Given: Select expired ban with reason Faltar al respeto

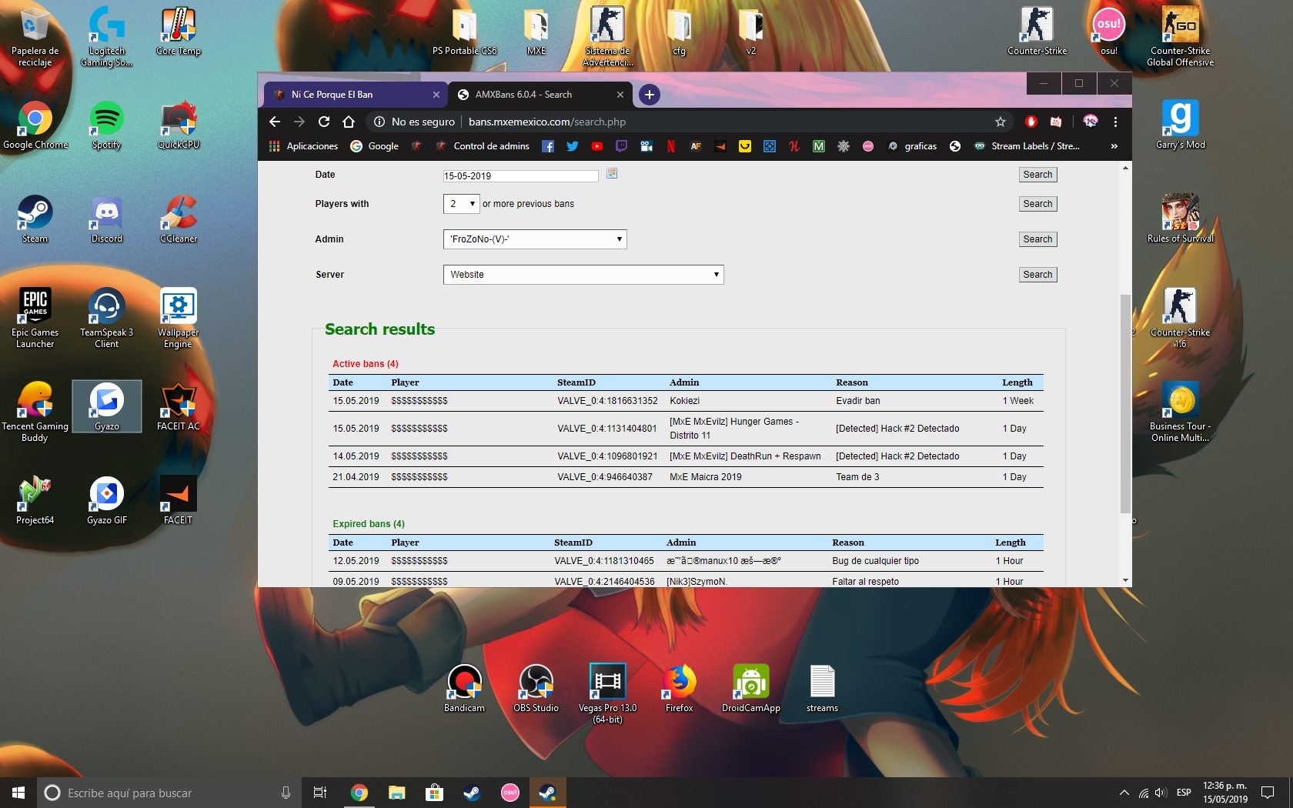Looking at the screenshot, I should [x=686, y=581].
